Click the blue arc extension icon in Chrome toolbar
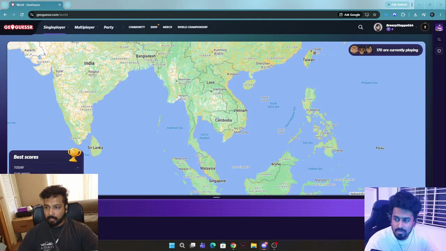 (x=394, y=15)
